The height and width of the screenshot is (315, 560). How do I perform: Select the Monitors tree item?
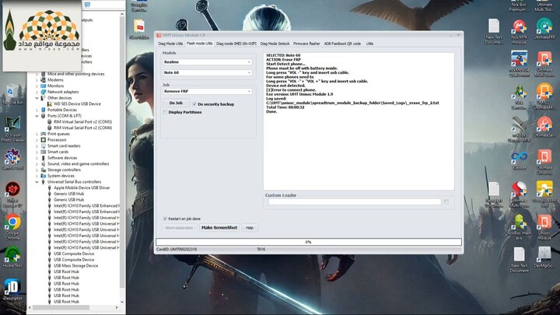coord(55,86)
